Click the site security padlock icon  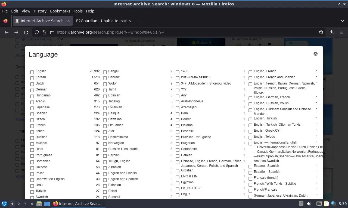click(44, 32)
